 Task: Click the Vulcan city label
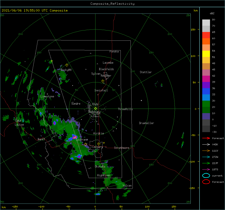tap(127, 186)
